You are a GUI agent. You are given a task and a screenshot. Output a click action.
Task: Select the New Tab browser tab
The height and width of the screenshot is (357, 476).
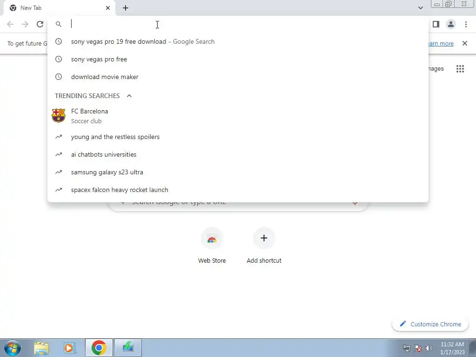point(59,8)
